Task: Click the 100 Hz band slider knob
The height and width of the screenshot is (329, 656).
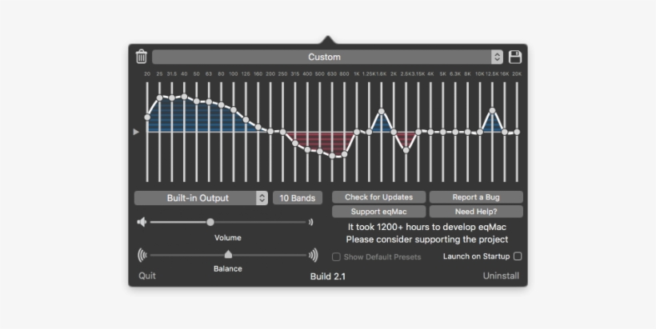Action: pos(234,110)
